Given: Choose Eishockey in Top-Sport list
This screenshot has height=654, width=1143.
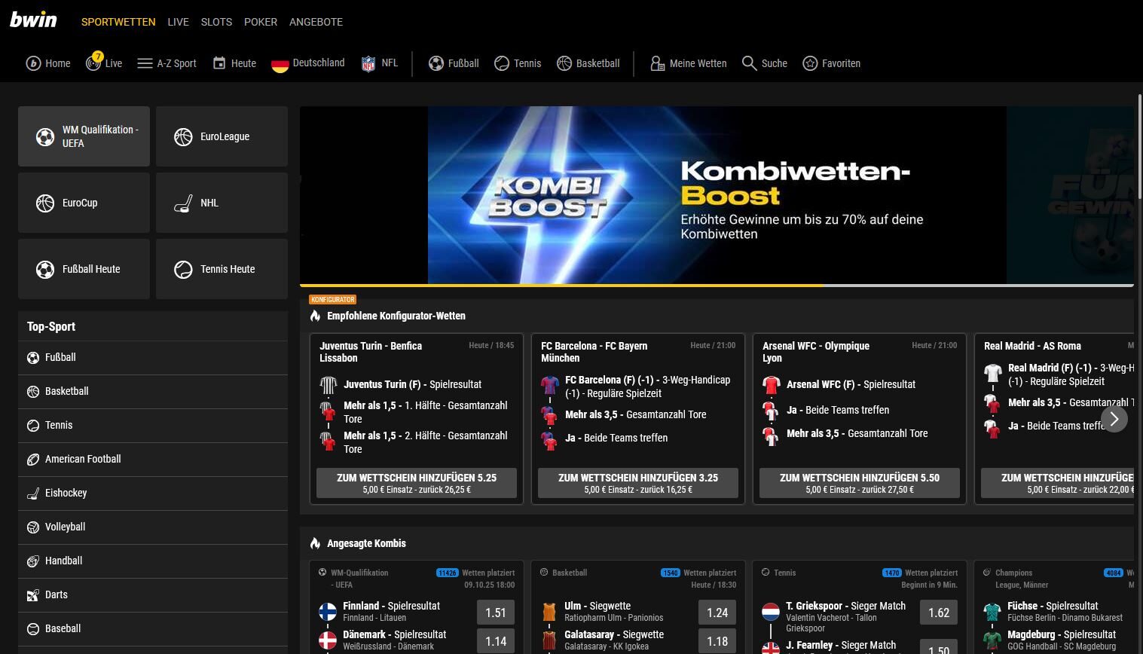Looking at the screenshot, I should (66, 493).
